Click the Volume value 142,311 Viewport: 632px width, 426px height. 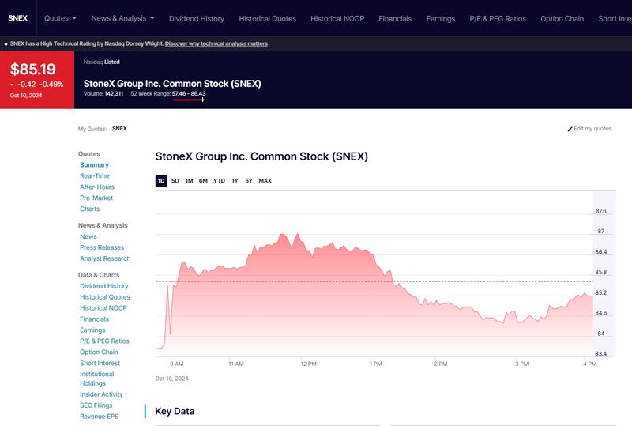[114, 93]
